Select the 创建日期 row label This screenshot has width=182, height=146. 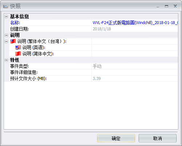point(19,29)
